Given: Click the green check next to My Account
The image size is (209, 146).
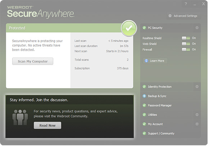Looking at the screenshot, I should pos(144,124).
